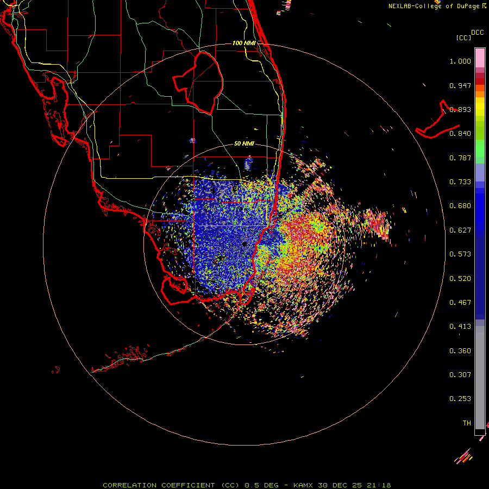Click the 0.413 scale value
The height and width of the screenshot is (489, 489).
pyautogui.click(x=460, y=327)
